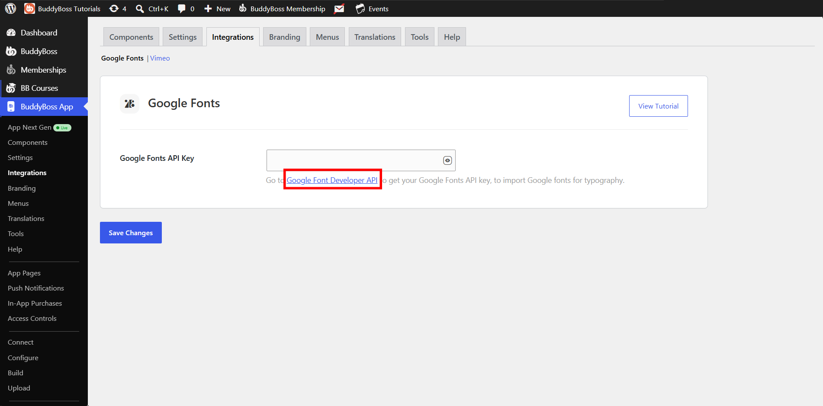
Task: Open BuddyBoss Membership in admin bar
Action: pos(282,9)
